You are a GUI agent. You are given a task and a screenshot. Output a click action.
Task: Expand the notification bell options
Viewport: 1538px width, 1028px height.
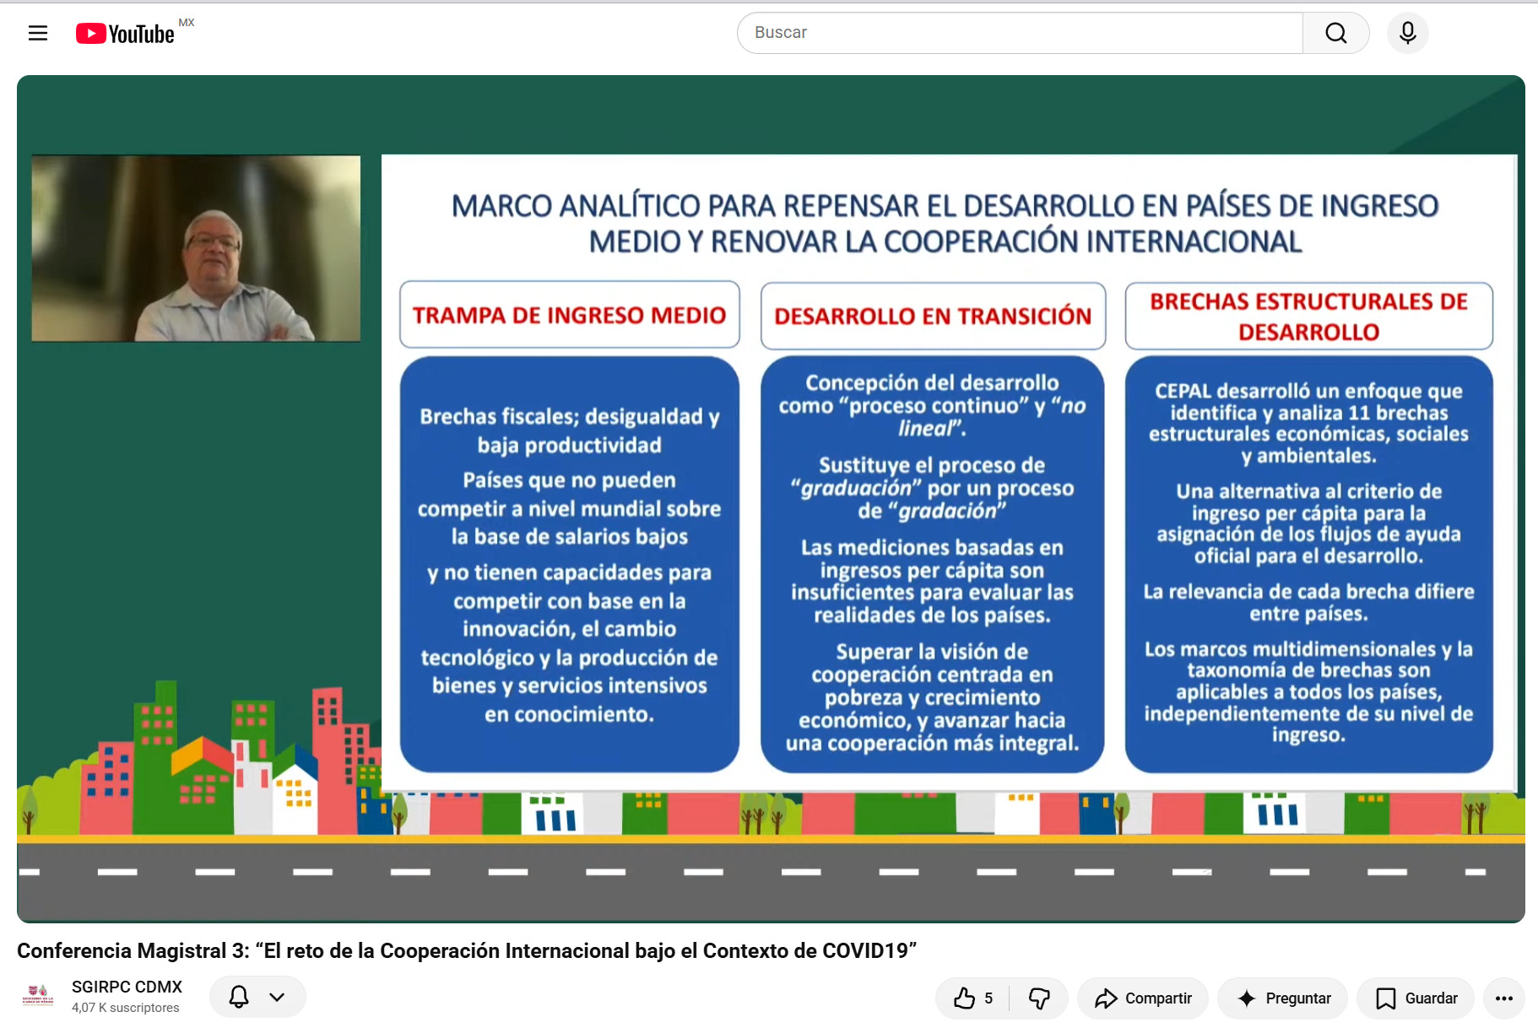point(257,997)
